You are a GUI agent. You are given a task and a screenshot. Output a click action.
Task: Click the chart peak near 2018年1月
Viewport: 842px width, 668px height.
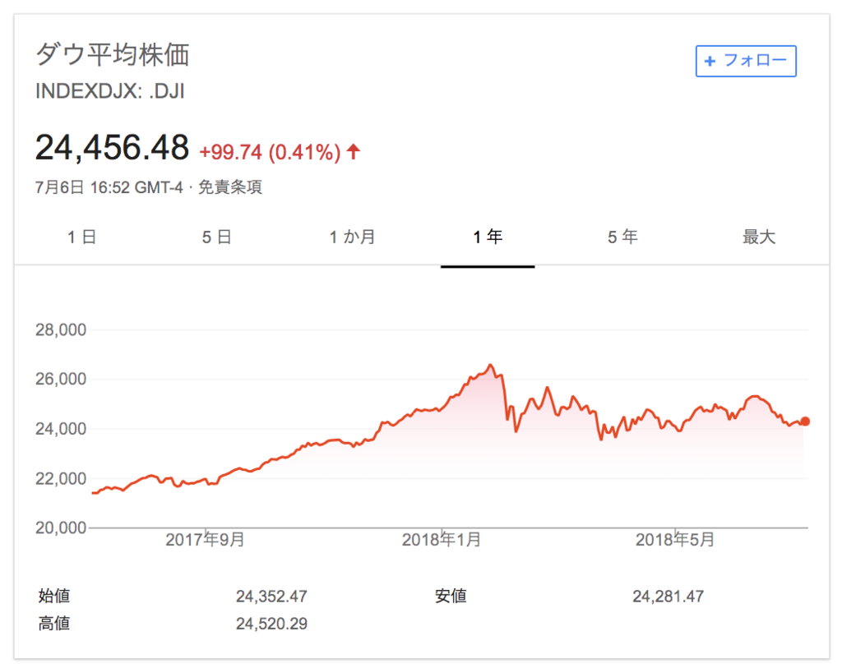tap(490, 366)
